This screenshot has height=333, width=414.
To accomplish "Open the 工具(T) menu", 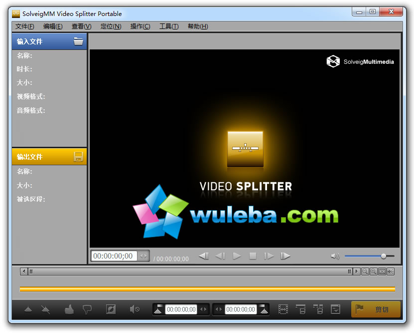I will (x=169, y=26).
